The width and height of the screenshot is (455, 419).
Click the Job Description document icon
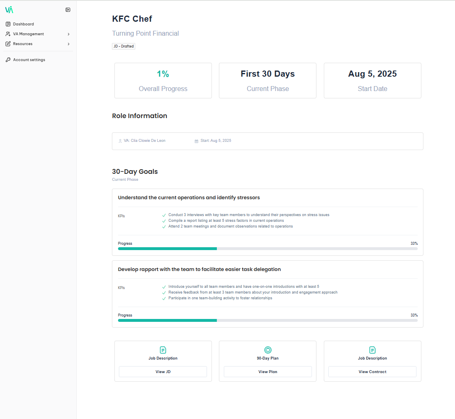click(163, 351)
